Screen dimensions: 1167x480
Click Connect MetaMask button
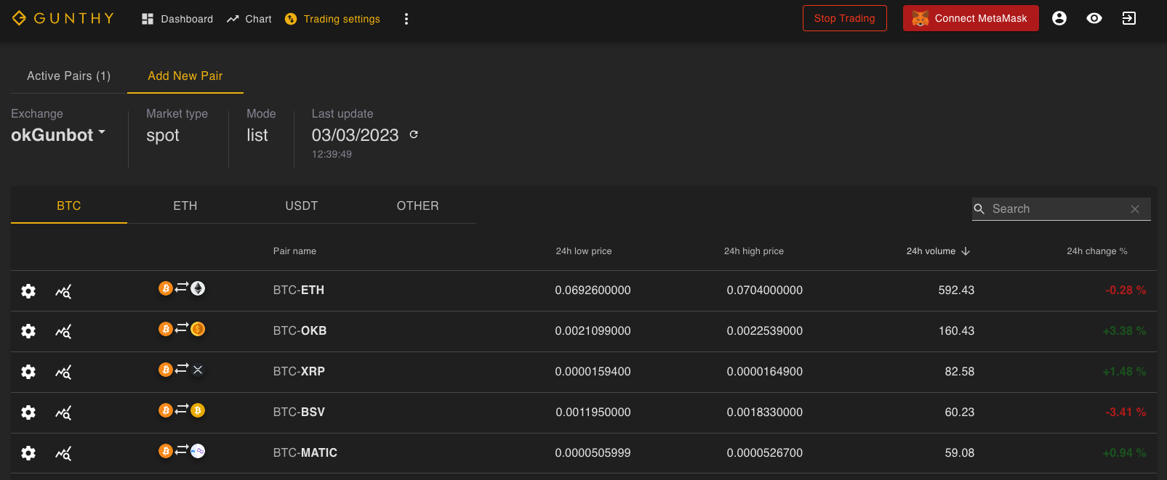point(971,18)
